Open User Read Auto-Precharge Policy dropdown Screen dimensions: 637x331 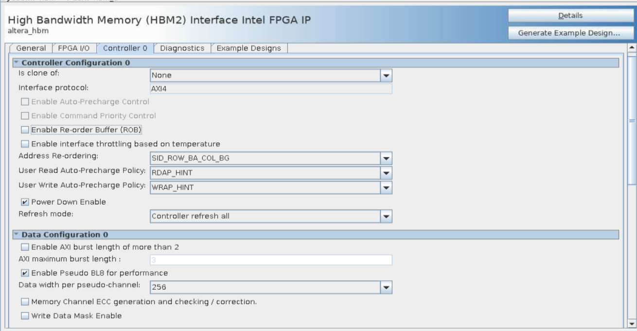pos(386,173)
